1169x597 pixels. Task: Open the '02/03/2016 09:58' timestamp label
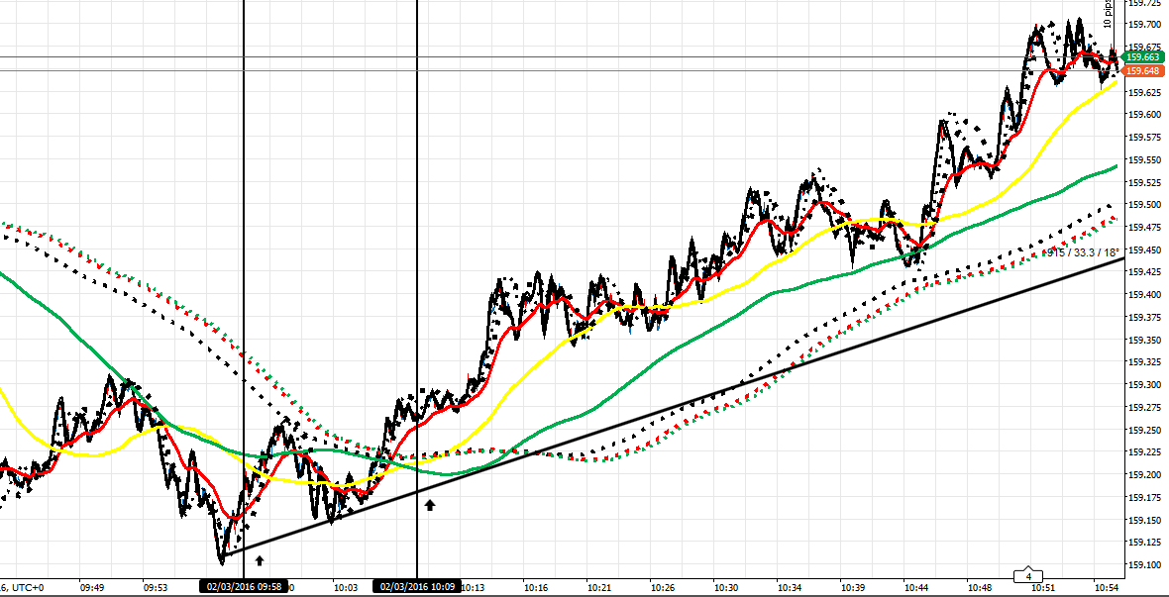(x=242, y=586)
